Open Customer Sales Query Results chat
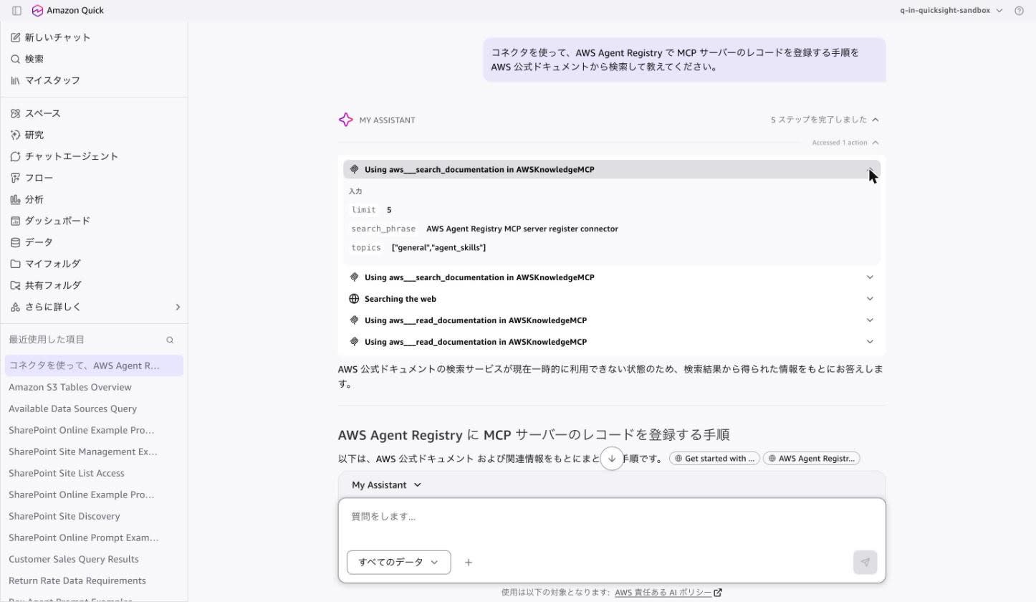 (74, 559)
